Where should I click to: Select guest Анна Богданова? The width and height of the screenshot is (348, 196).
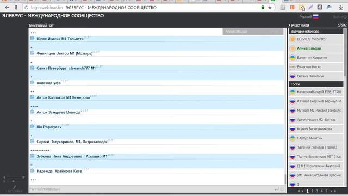pos(316,175)
